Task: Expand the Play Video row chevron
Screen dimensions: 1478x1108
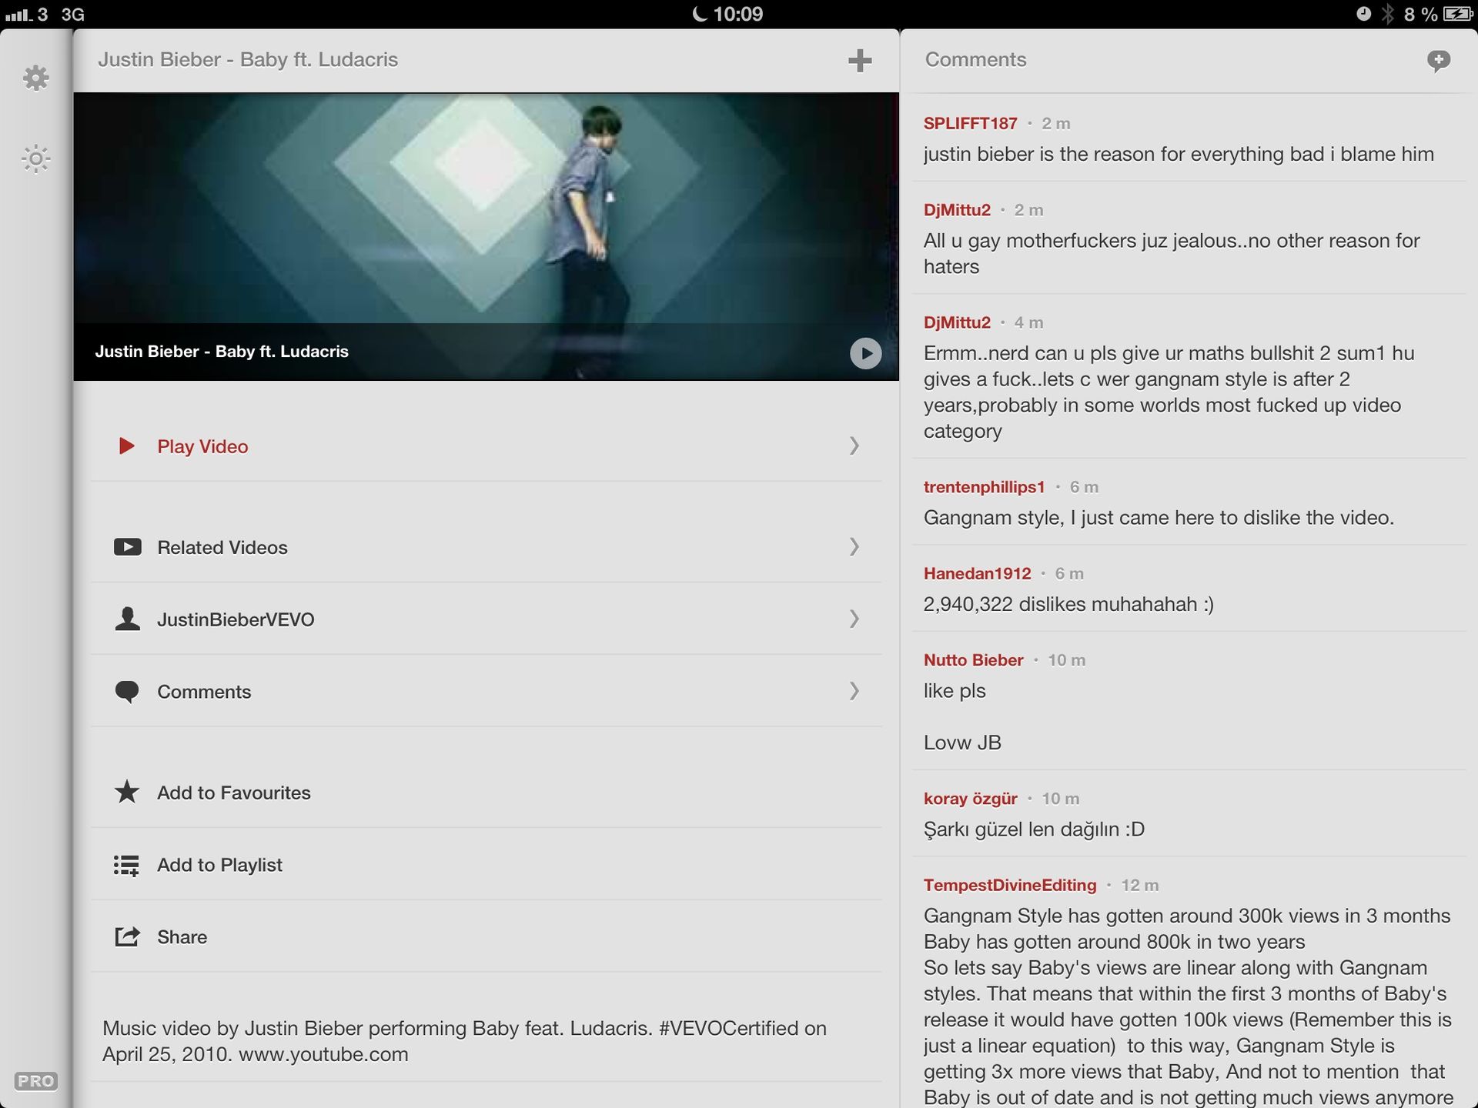Action: coord(854,446)
